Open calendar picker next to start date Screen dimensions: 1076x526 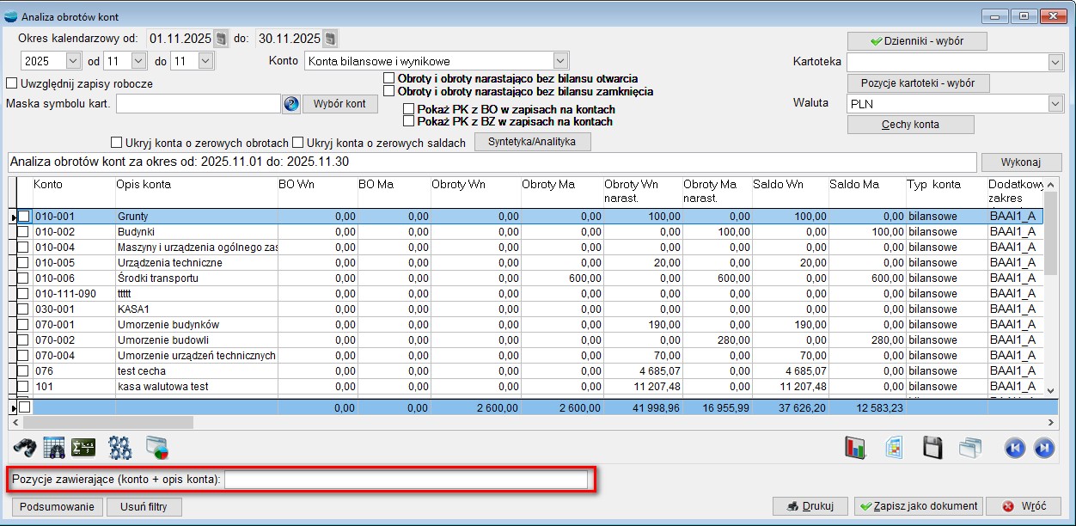[x=221, y=39]
